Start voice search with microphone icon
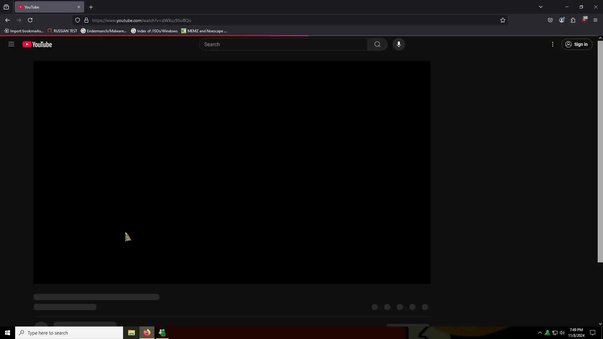This screenshot has height=339, width=603. [x=399, y=44]
